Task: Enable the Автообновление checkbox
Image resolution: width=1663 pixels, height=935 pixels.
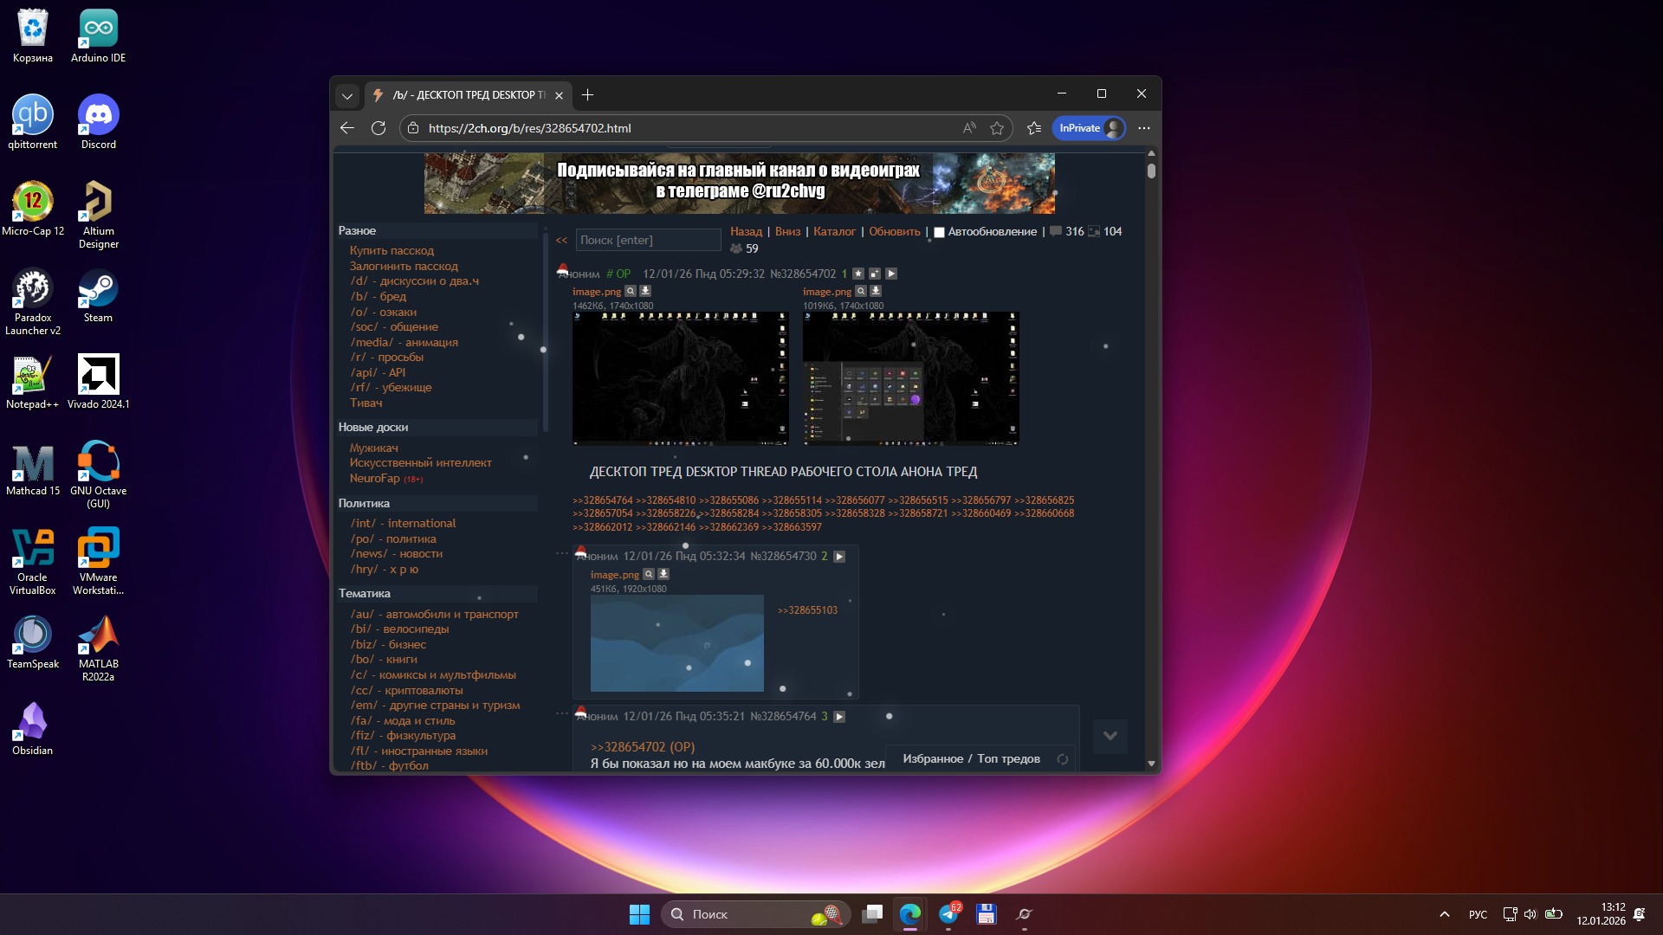Action: point(939,232)
